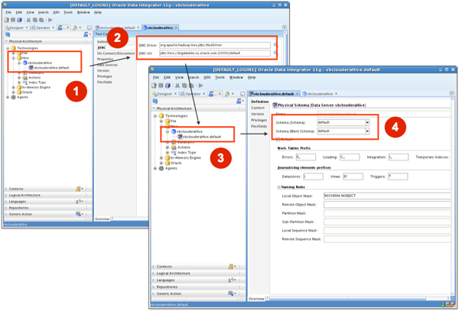Viewport: 459px width, 311px height.
Task: Select Index Type in the front window tree
Action: tap(187, 153)
